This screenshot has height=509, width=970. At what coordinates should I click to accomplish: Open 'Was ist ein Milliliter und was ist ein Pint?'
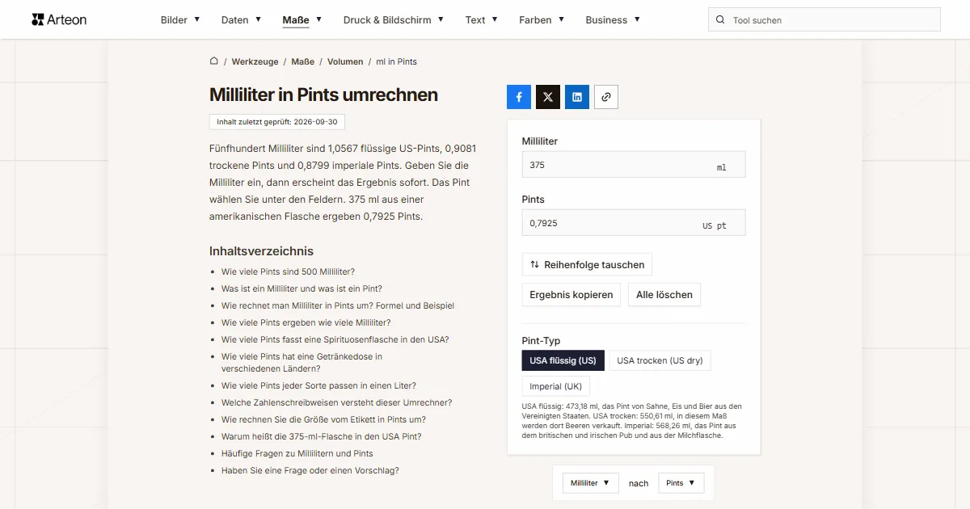(x=302, y=288)
